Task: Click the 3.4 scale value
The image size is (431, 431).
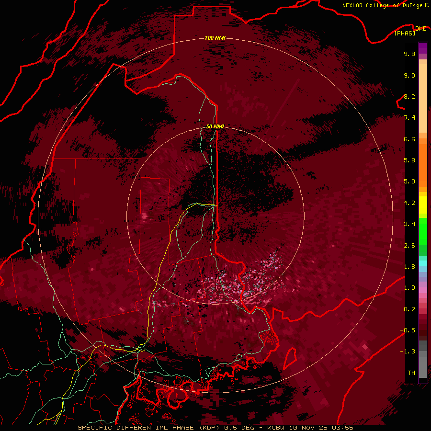Action: point(409,224)
